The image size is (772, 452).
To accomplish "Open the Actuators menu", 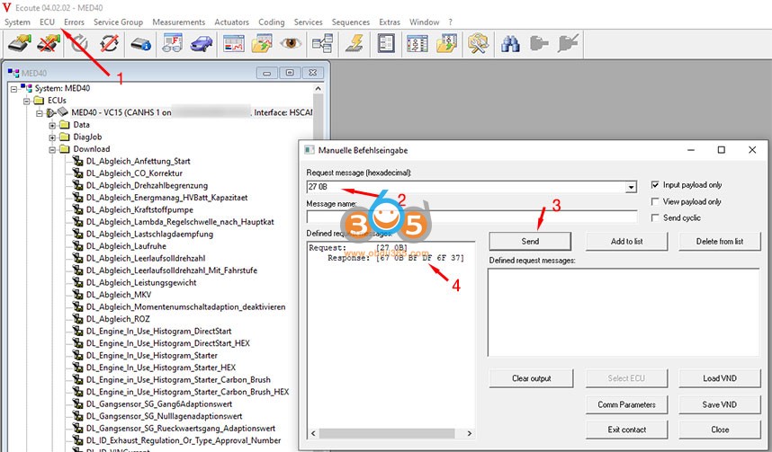I will click(231, 22).
